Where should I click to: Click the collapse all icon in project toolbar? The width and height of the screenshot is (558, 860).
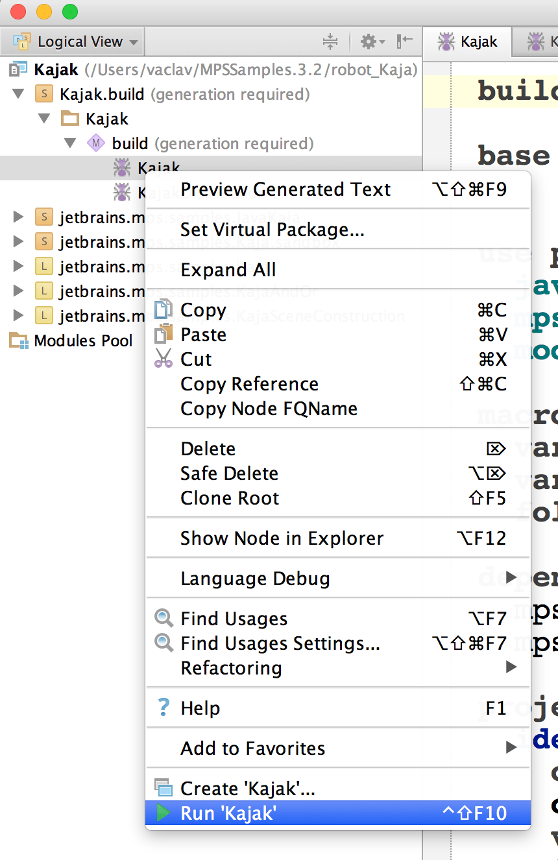[330, 42]
